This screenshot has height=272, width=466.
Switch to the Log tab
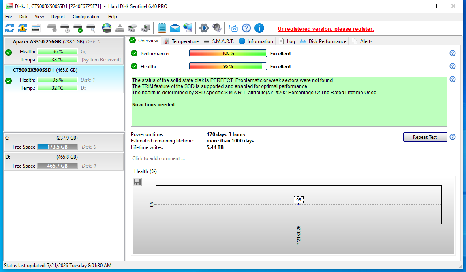[287, 41]
